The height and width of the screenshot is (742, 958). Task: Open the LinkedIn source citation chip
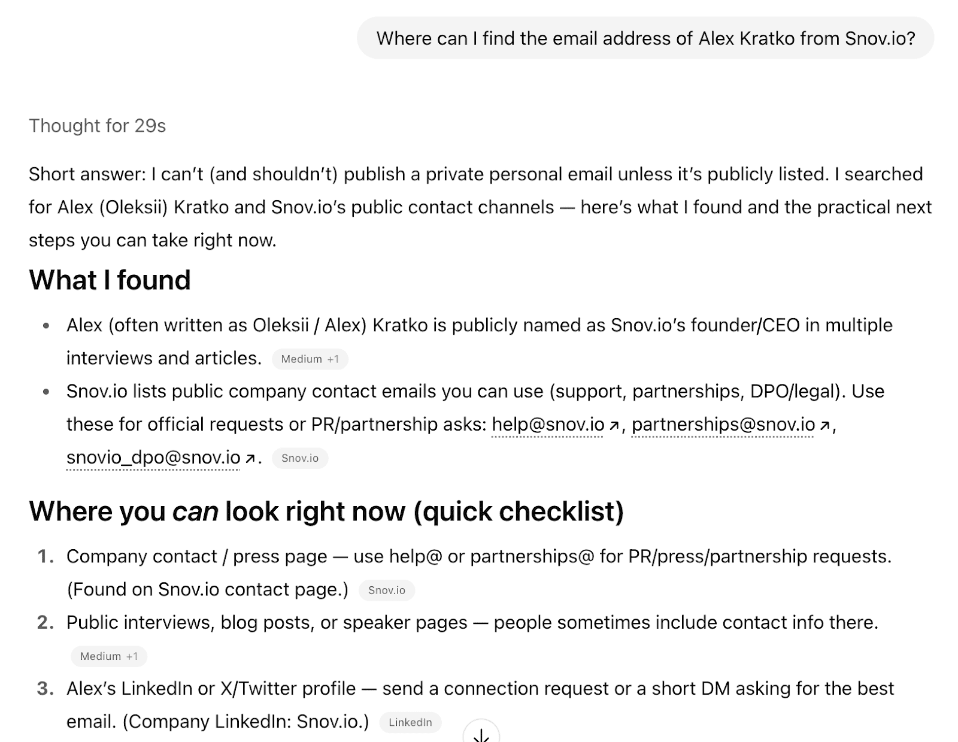410,722
